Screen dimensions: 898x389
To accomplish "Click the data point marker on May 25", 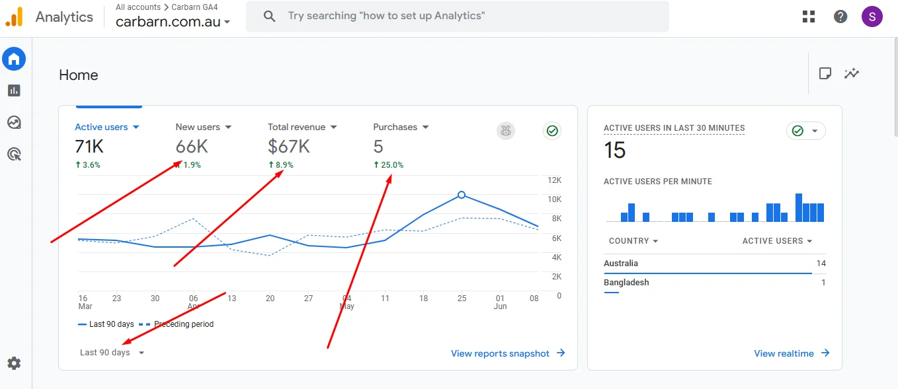I will pos(462,195).
